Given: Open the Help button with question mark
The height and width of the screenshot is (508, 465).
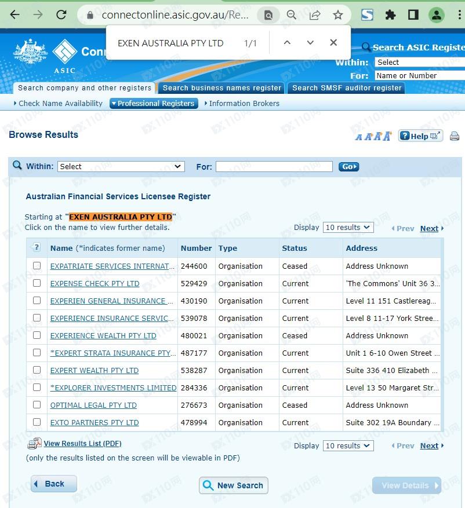Looking at the screenshot, I should [420, 136].
